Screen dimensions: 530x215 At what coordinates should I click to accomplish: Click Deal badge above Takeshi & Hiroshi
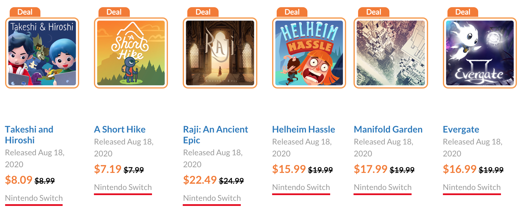coord(25,12)
